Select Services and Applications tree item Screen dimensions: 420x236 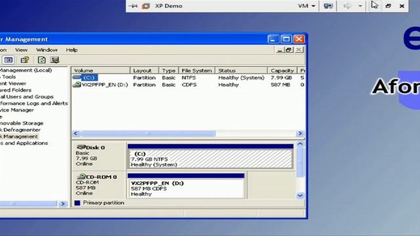[x=24, y=143]
